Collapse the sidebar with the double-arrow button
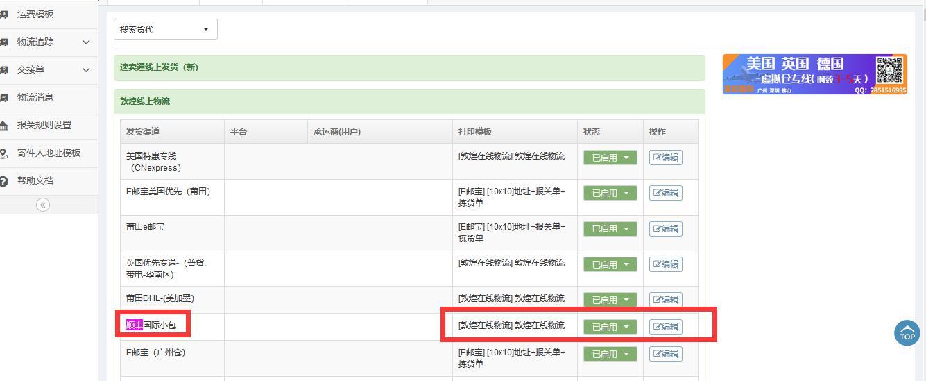Viewport: 926px width, 381px height. 43,205
